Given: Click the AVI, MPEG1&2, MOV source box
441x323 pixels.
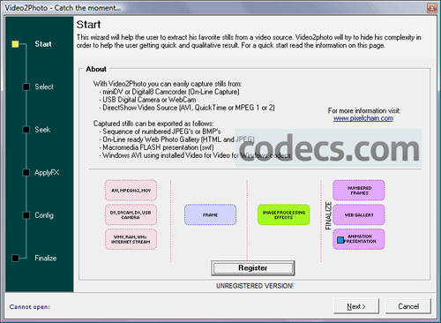Looking at the screenshot, I should (131, 191).
